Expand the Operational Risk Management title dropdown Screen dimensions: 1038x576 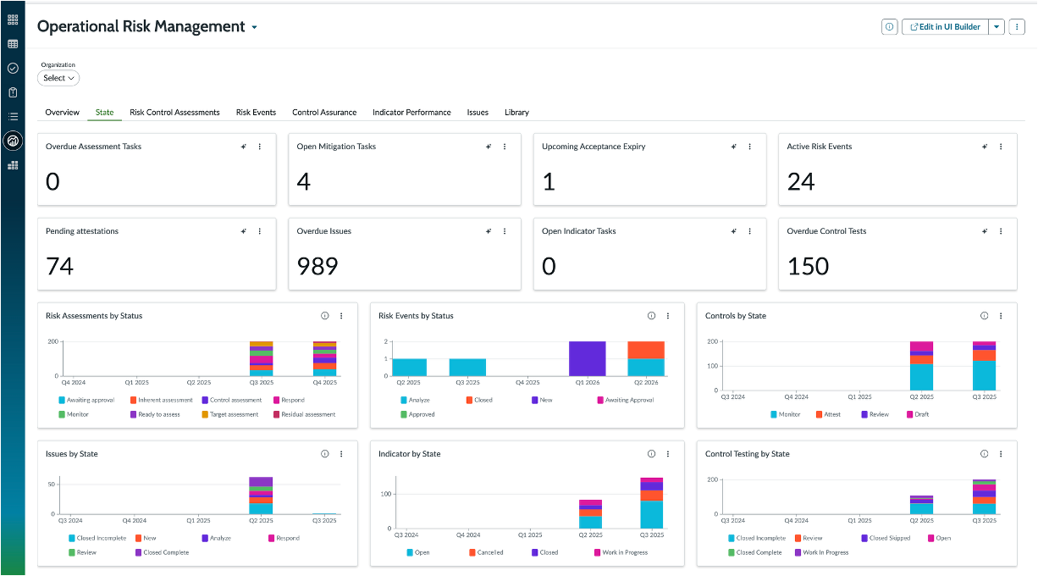254,27
